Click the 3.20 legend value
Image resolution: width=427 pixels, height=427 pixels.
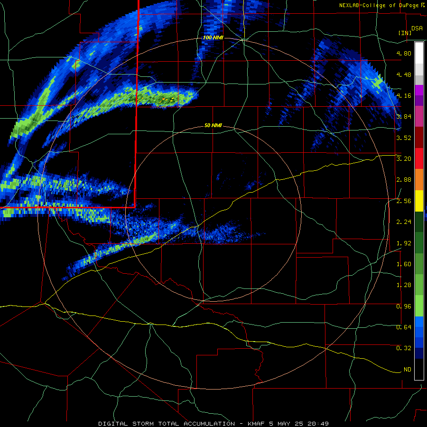point(404,159)
